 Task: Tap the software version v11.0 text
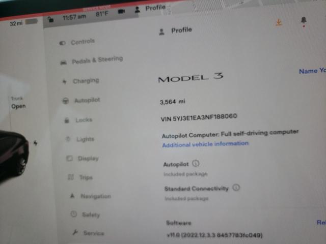click(214, 235)
